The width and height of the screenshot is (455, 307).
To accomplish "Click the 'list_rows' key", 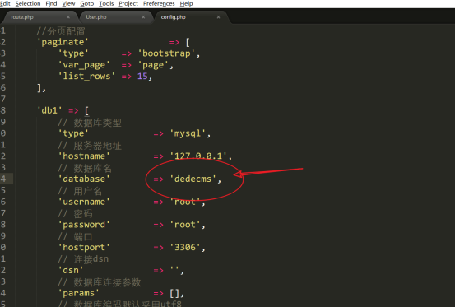I will pyautogui.click(x=86, y=76).
